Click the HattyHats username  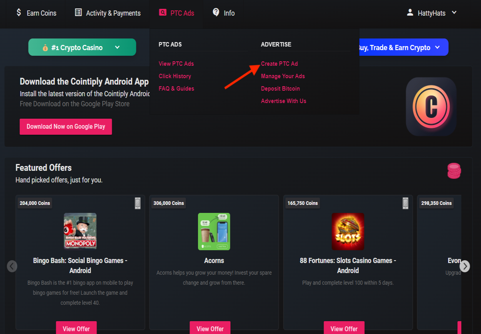[432, 13]
